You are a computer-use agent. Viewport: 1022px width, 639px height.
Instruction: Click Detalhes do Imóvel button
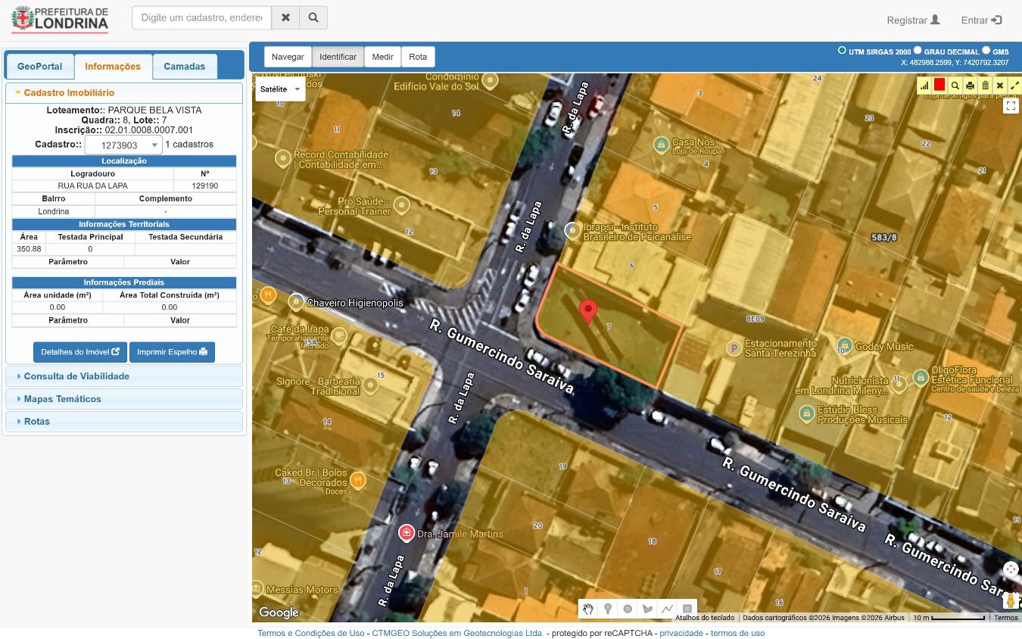coord(79,352)
